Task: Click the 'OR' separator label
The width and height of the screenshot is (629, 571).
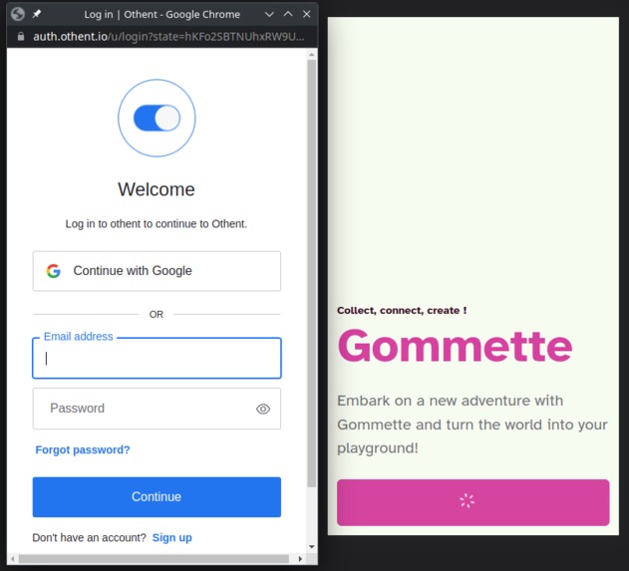Action: tap(157, 314)
